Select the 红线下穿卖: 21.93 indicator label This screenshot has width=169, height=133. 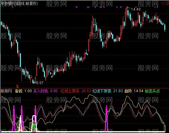tap(108, 91)
